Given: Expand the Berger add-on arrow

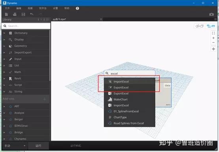Looking at the screenshot, I should coord(4,119).
